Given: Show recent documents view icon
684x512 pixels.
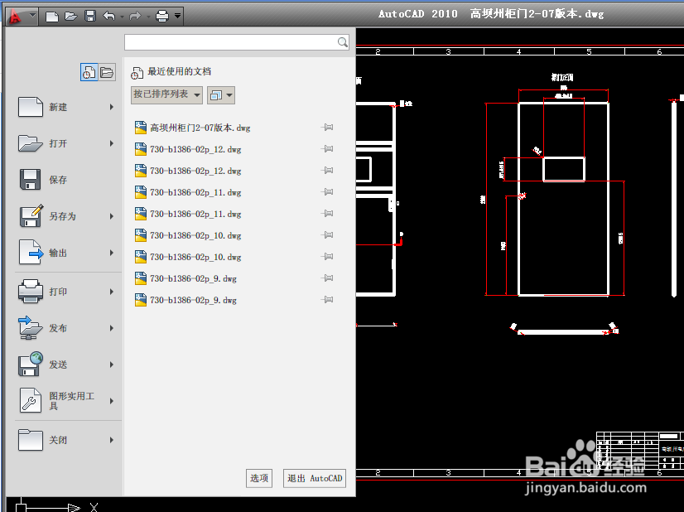Looking at the screenshot, I should (x=89, y=72).
